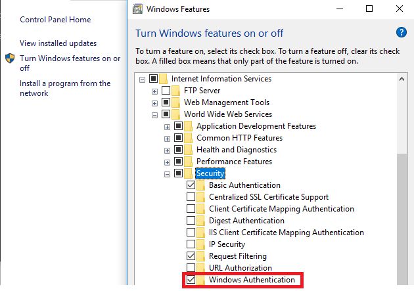
Task: Enable the IP Security checkbox
Action: (191, 244)
